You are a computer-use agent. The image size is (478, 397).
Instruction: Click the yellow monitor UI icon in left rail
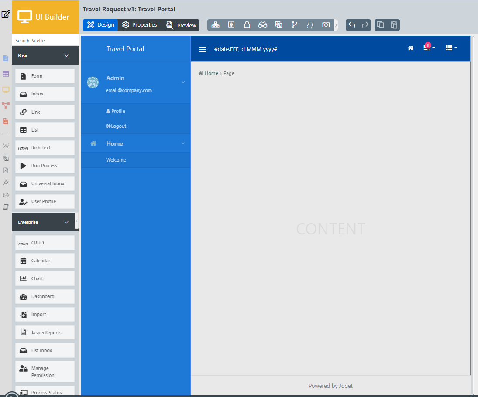pos(6,90)
